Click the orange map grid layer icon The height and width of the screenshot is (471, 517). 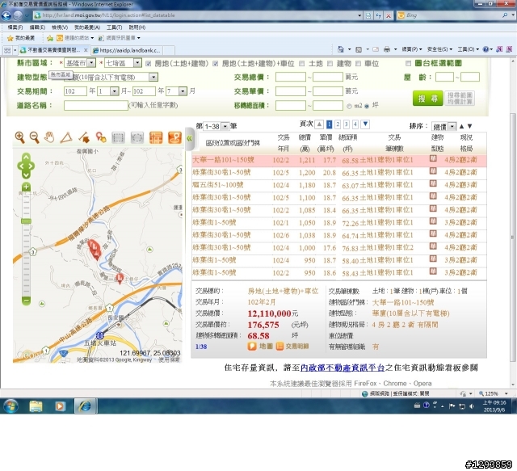[156, 137]
